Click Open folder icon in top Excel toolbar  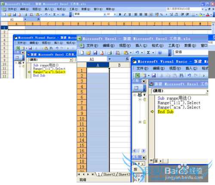(x=9, y=15)
